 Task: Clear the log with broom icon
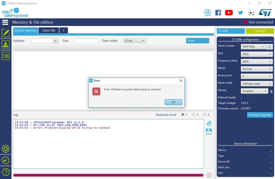click(209, 123)
